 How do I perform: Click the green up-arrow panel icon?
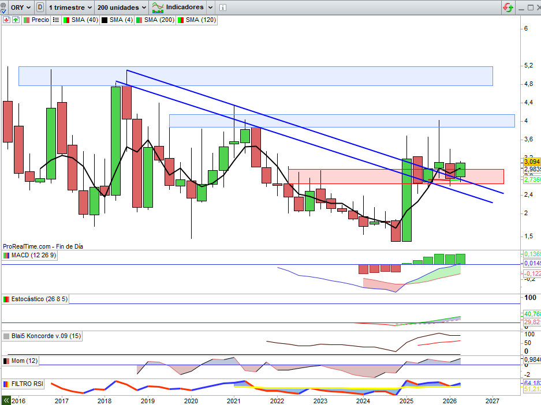tap(16, 20)
